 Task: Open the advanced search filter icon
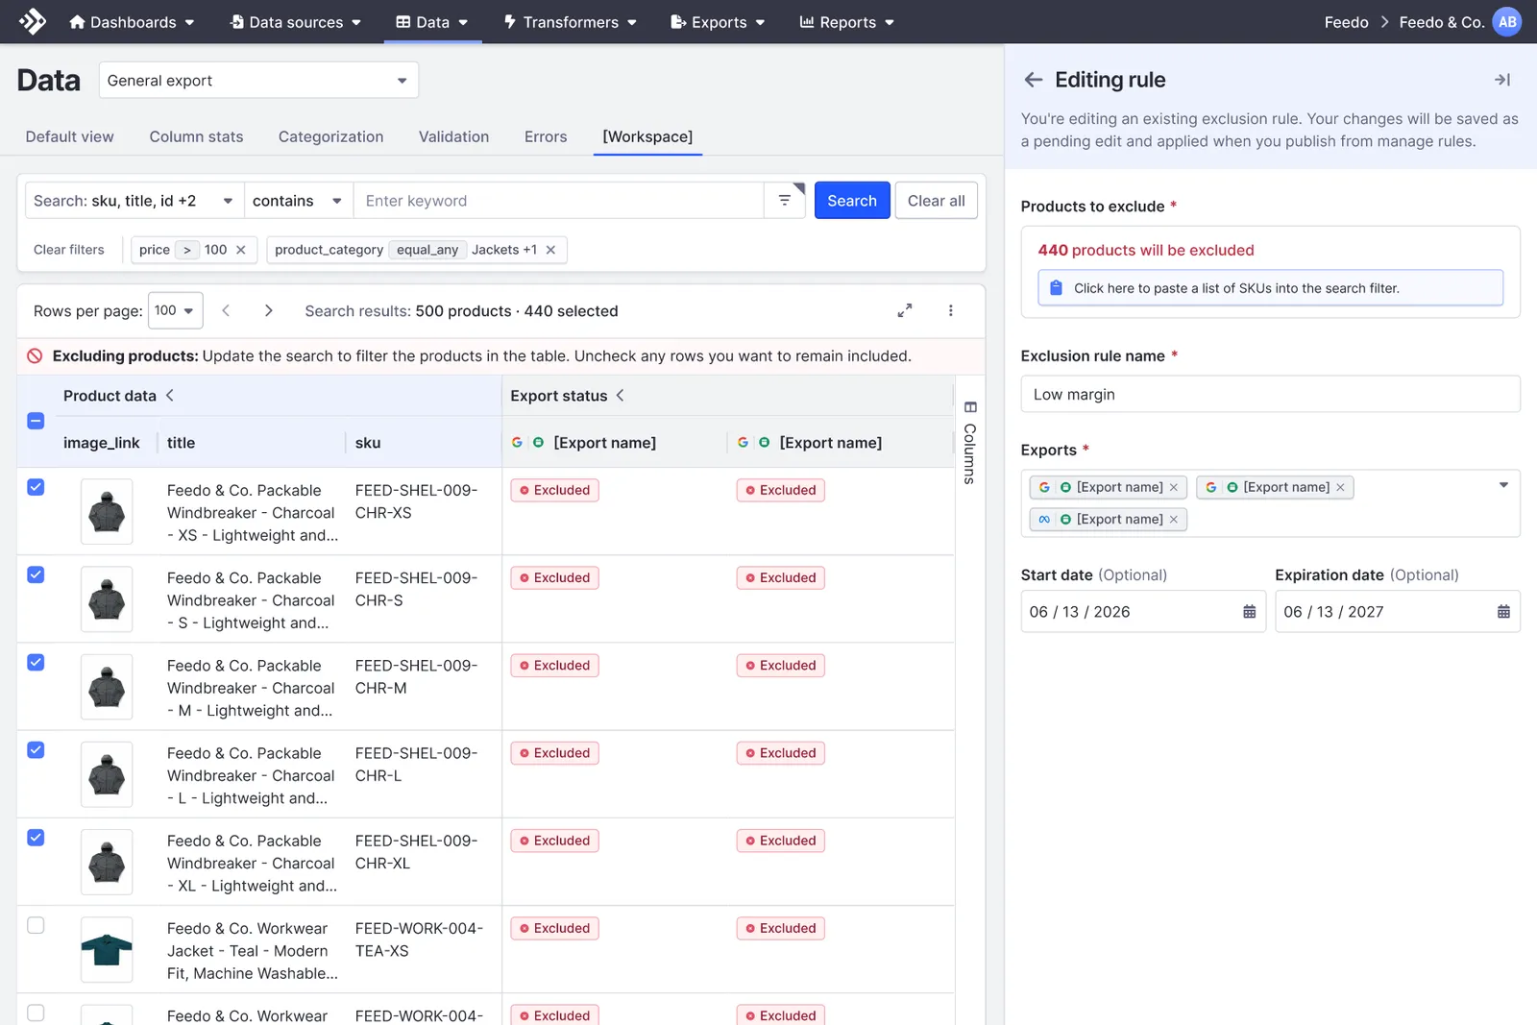click(785, 200)
